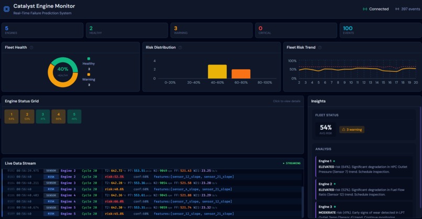Screen dimensions: 422x219
Task: Click the green Healthy legend square
Action: pos(88,59)
